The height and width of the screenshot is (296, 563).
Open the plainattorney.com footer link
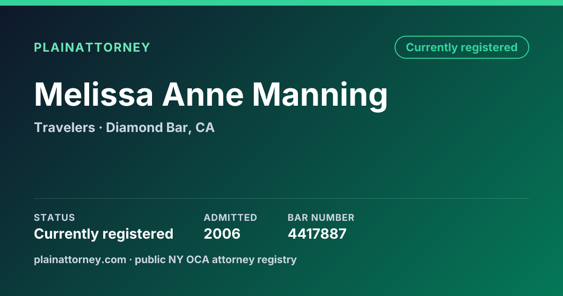[x=80, y=260]
